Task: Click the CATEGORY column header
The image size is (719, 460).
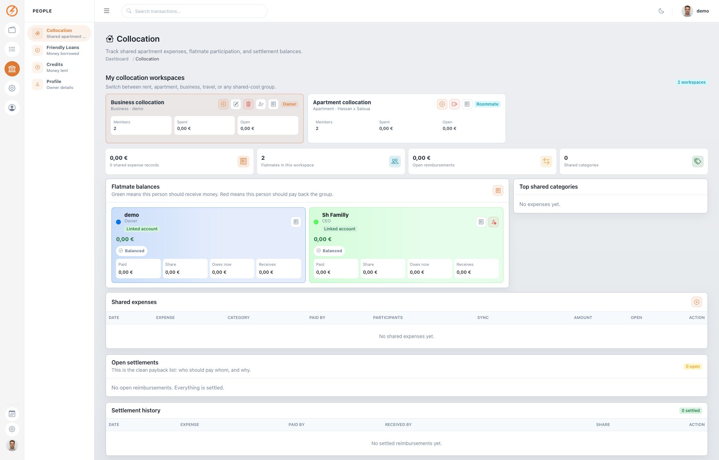Action: [x=239, y=318]
